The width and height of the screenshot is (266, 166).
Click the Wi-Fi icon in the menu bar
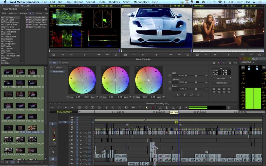(220, 2)
